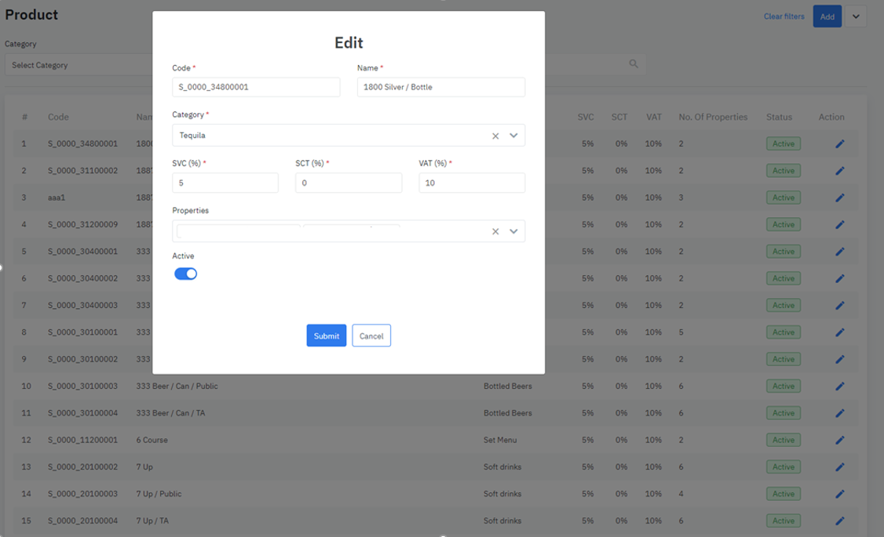Clear all selected Properties values

[495, 231]
